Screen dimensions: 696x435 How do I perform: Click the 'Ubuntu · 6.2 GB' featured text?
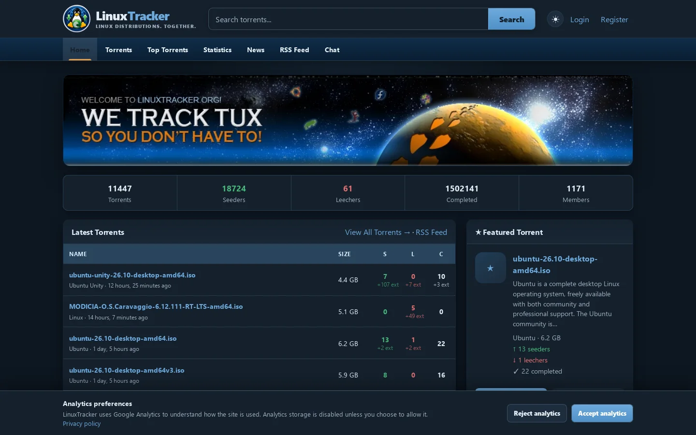tap(536, 338)
